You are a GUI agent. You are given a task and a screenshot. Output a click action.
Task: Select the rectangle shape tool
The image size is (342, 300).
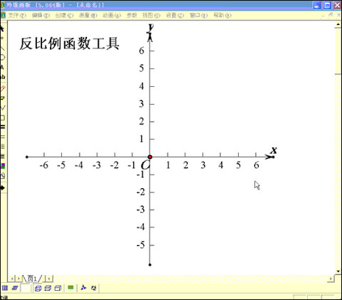[2, 118]
